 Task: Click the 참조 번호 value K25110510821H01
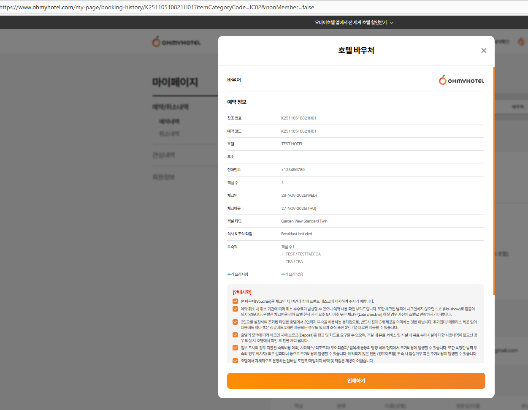pos(299,118)
